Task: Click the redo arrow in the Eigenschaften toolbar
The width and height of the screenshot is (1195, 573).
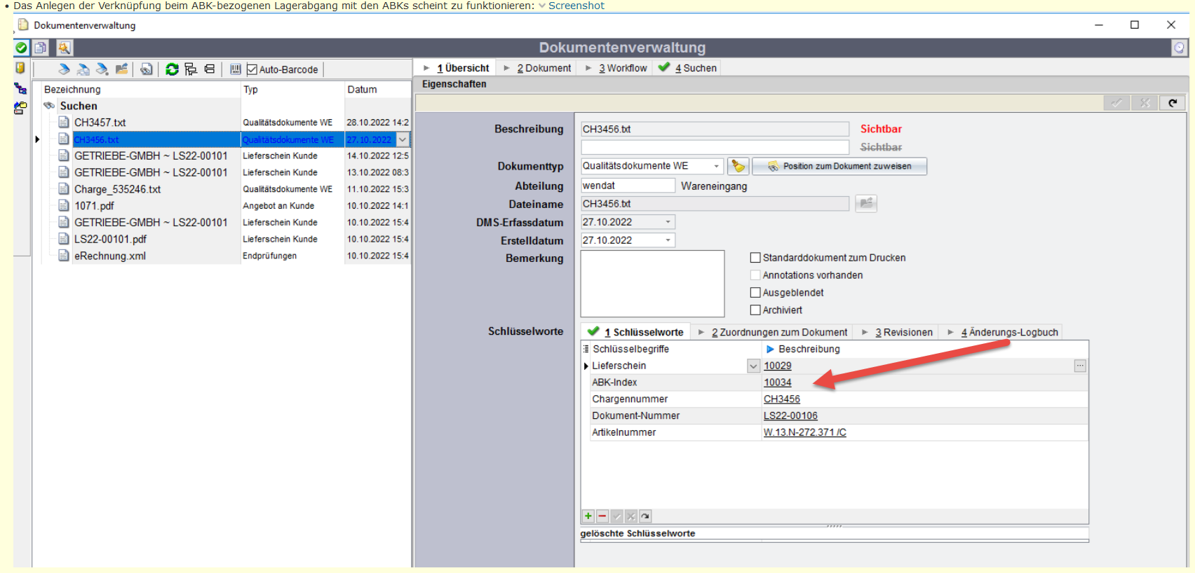Action: [1173, 103]
